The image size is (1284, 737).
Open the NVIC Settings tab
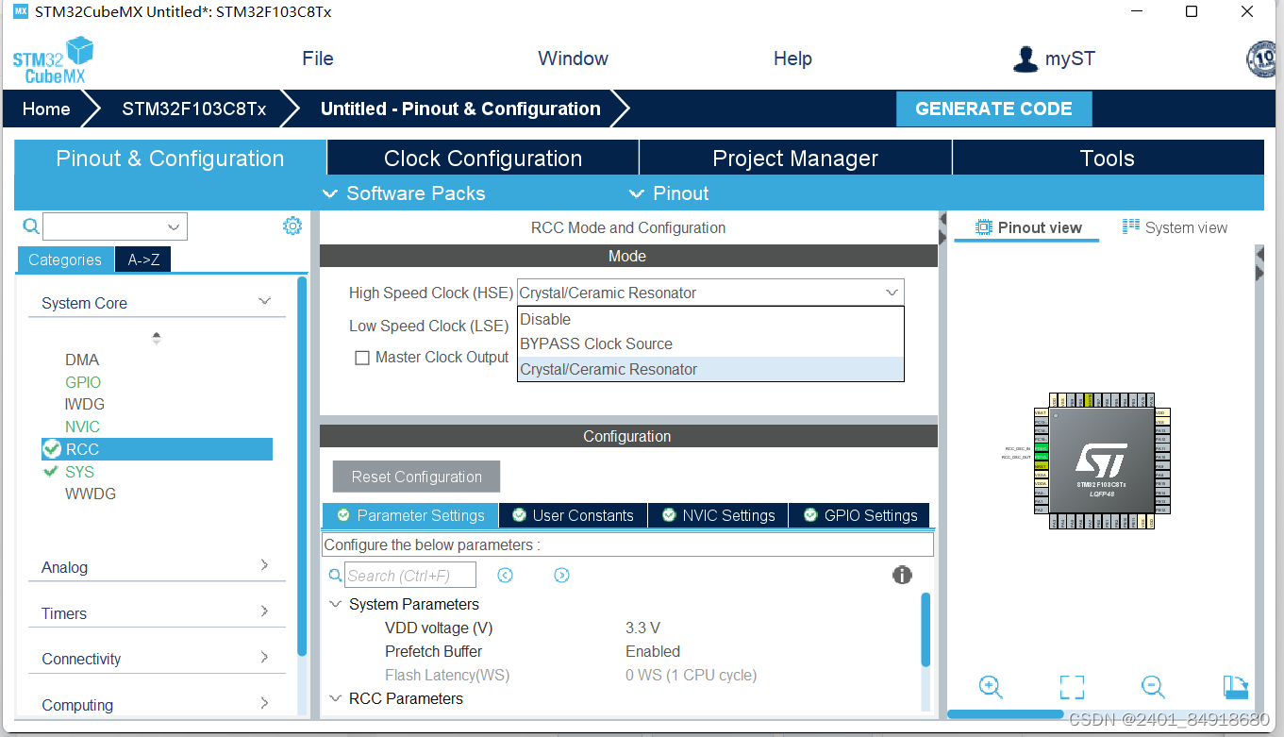(x=719, y=515)
